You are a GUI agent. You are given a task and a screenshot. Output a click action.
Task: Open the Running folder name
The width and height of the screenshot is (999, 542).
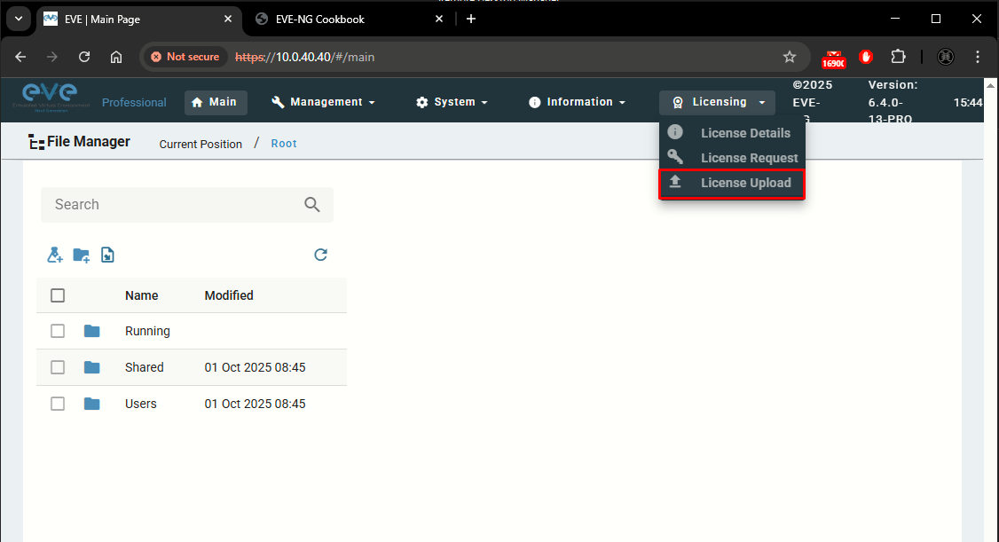point(147,331)
